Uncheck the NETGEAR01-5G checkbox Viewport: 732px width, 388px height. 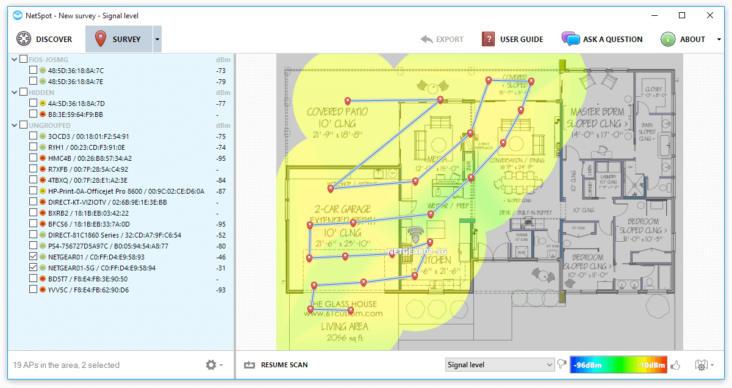pos(33,268)
